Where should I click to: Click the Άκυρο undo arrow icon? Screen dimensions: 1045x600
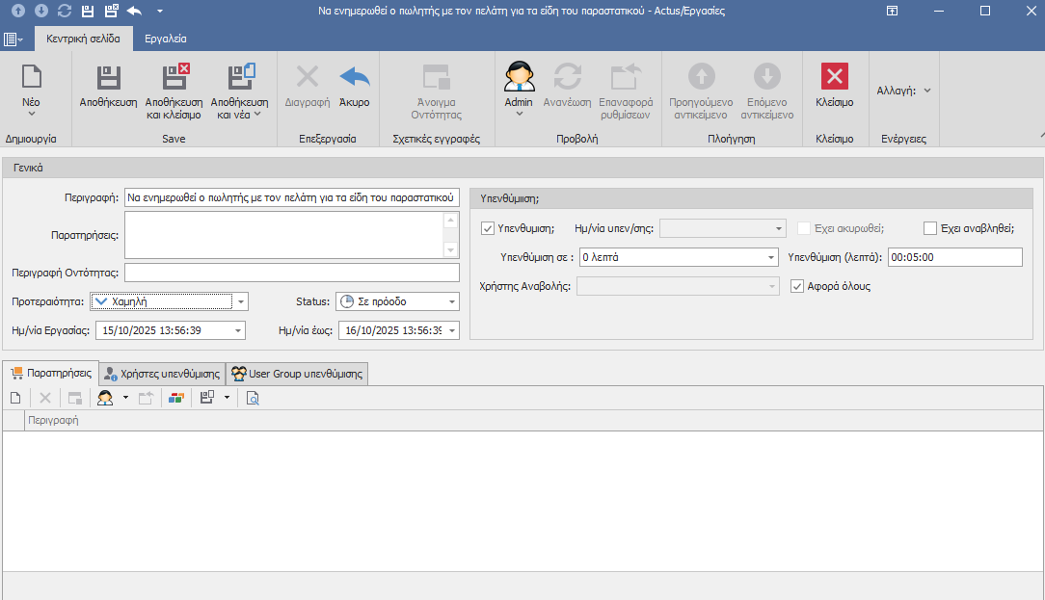click(x=354, y=78)
